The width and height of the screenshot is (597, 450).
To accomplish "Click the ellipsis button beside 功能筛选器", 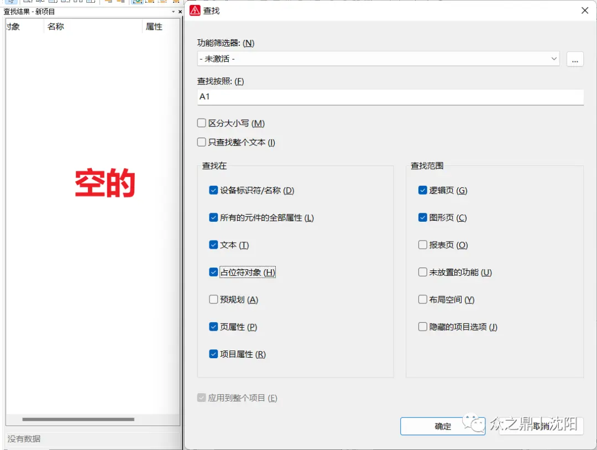I will pyautogui.click(x=575, y=59).
